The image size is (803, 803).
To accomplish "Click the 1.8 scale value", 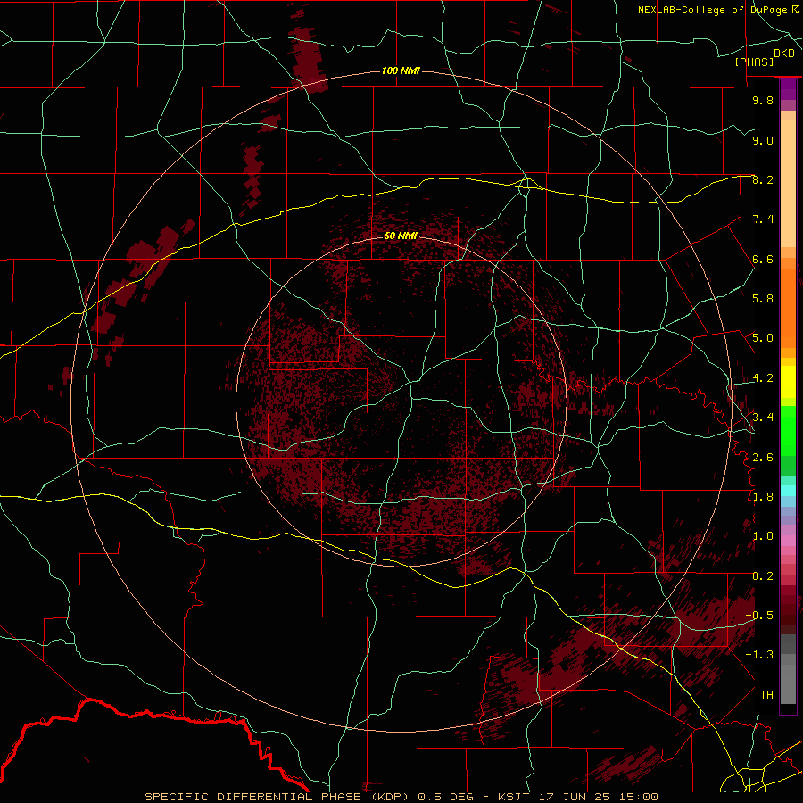I will [x=763, y=496].
